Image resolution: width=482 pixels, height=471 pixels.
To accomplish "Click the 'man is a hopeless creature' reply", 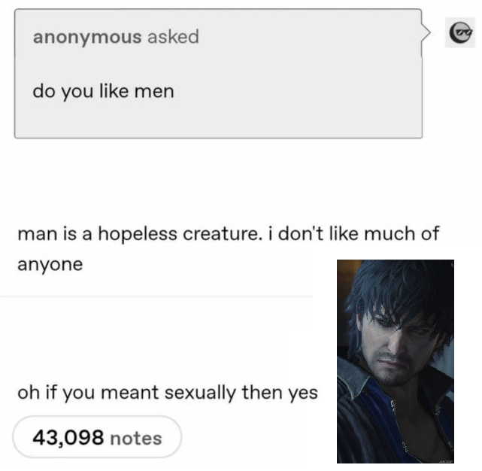I will tap(228, 248).
